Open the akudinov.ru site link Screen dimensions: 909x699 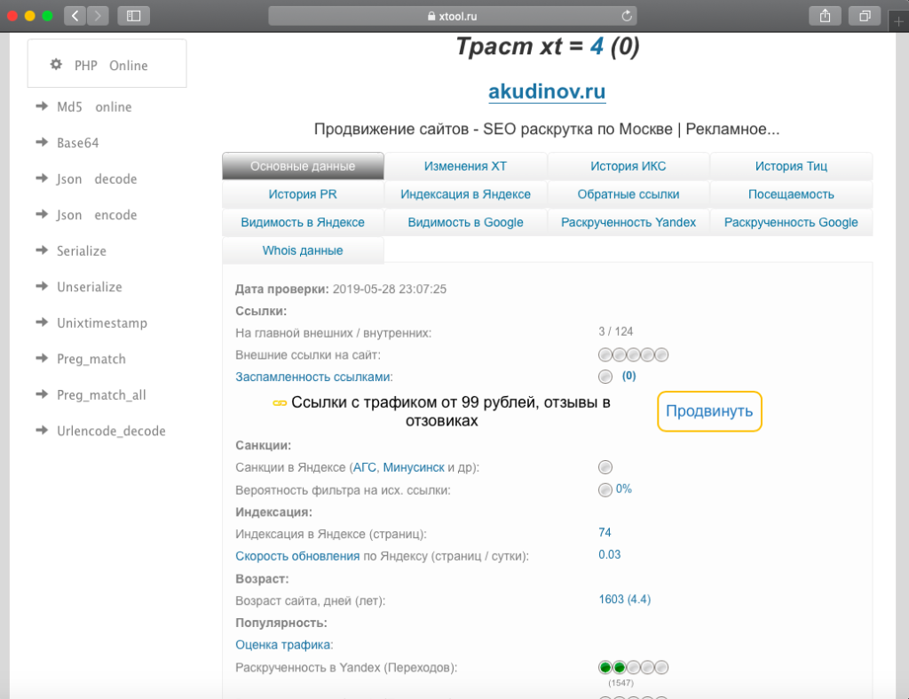[x=547, y=91]
